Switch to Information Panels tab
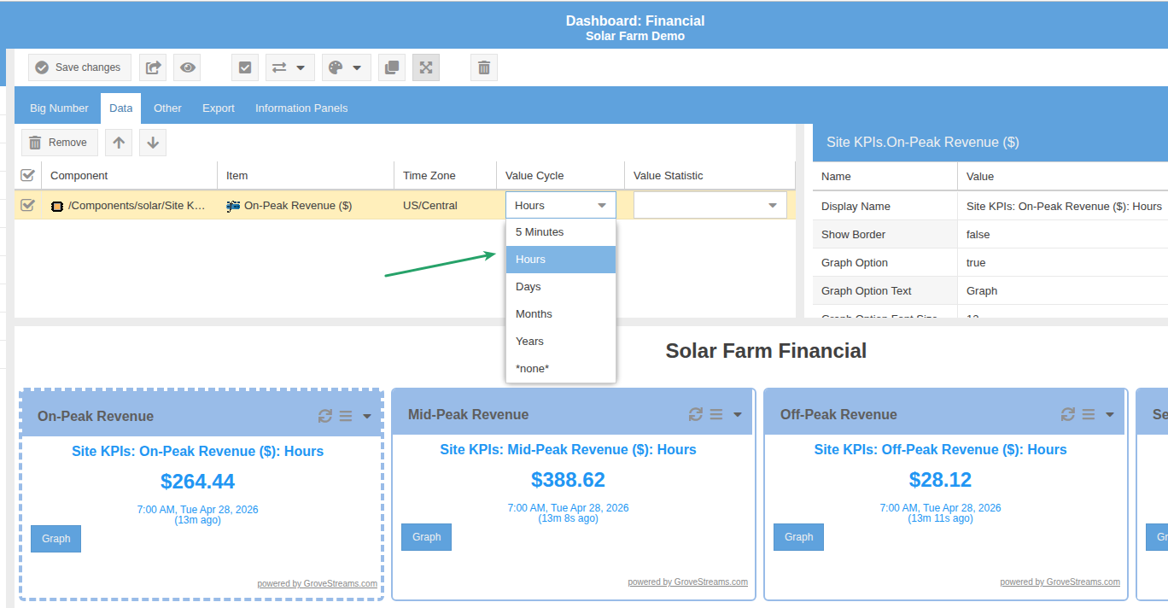Viewport: 1168px width, 608px height. [x=301, y=108]
